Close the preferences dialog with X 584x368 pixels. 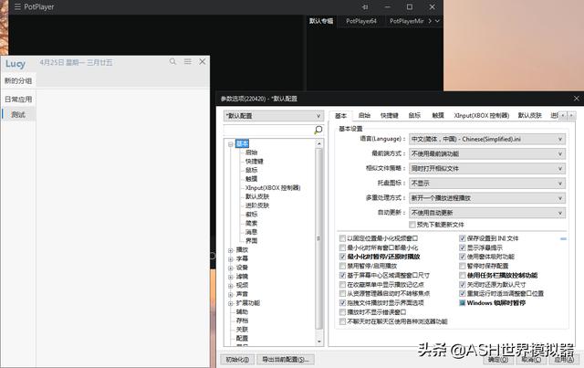pyautogui.click(x=576, y=99)
